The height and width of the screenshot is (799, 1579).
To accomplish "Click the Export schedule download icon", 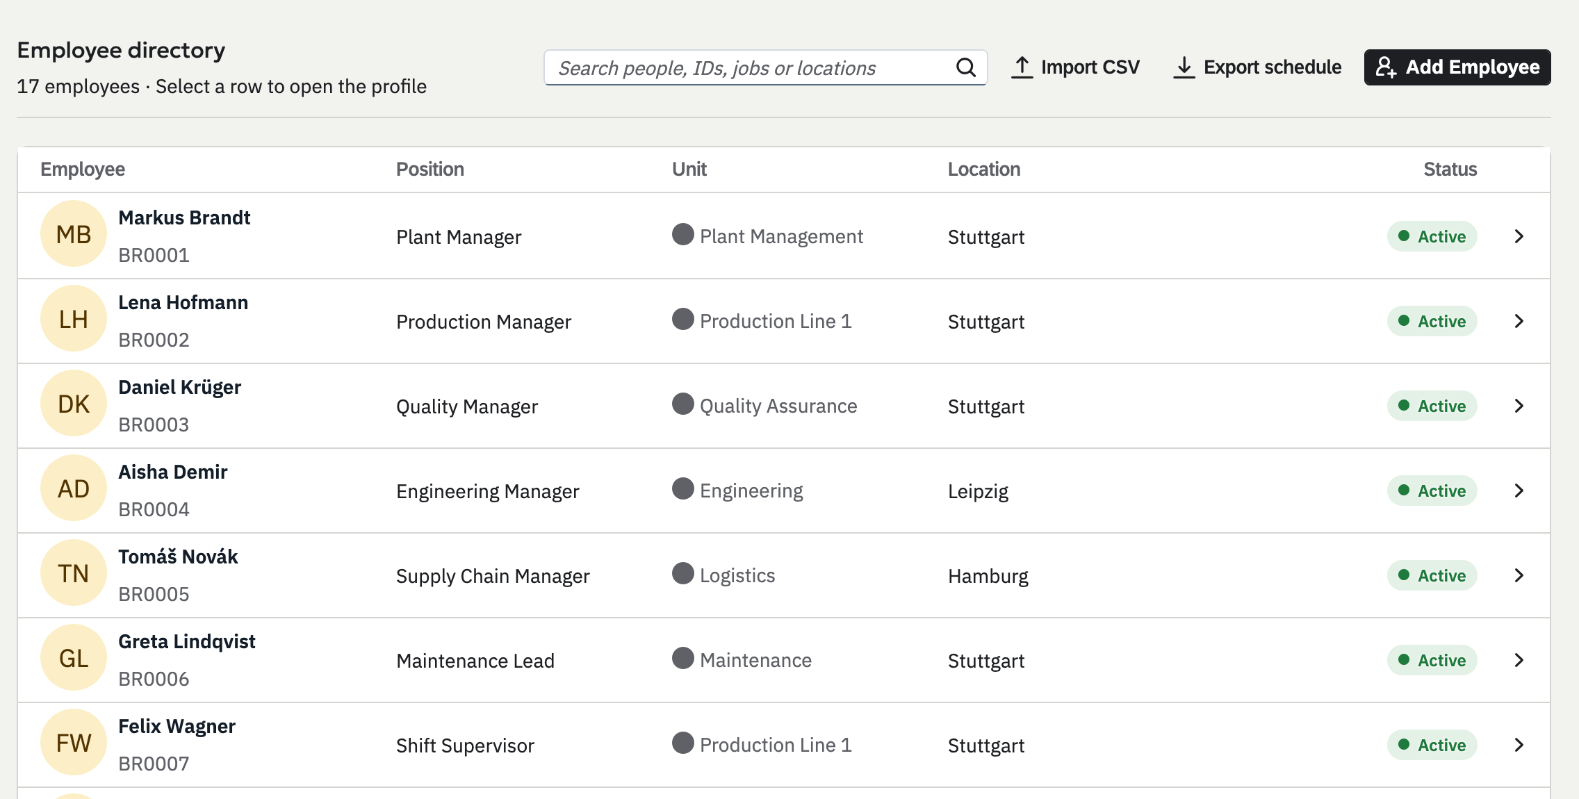I will click(1184, 67).
